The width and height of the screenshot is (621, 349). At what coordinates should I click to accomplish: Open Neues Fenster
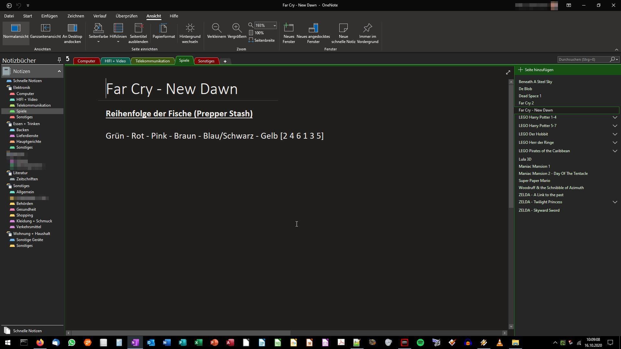pyautogui.click(x=289, y=33)
